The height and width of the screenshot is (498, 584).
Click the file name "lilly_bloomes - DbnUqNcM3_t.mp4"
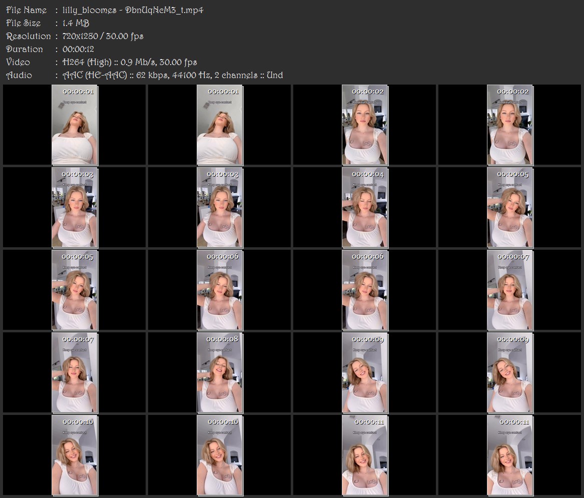click(x=133, y=10)
